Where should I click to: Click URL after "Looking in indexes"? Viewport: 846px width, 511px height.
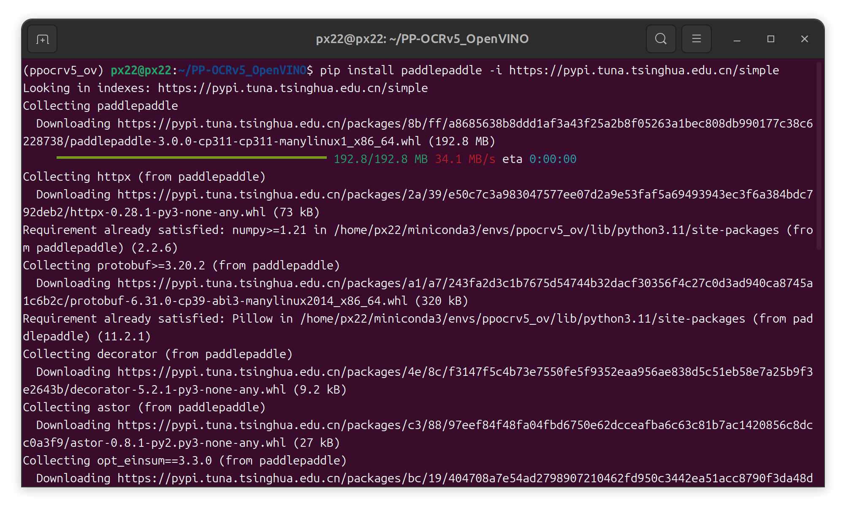293,88
